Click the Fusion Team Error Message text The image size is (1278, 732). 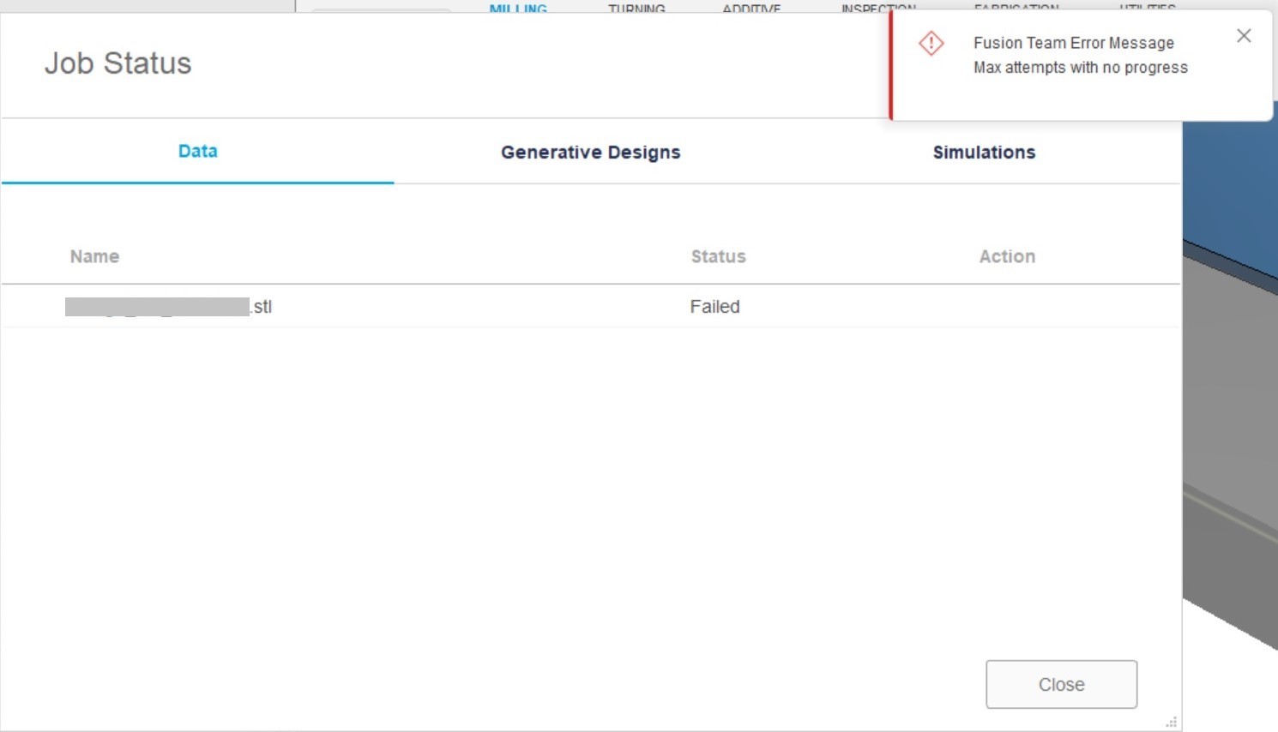click(1074, 43)
